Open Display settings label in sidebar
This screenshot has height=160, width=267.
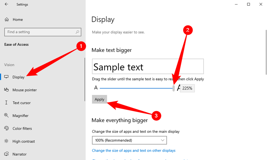tap(18, 77)
